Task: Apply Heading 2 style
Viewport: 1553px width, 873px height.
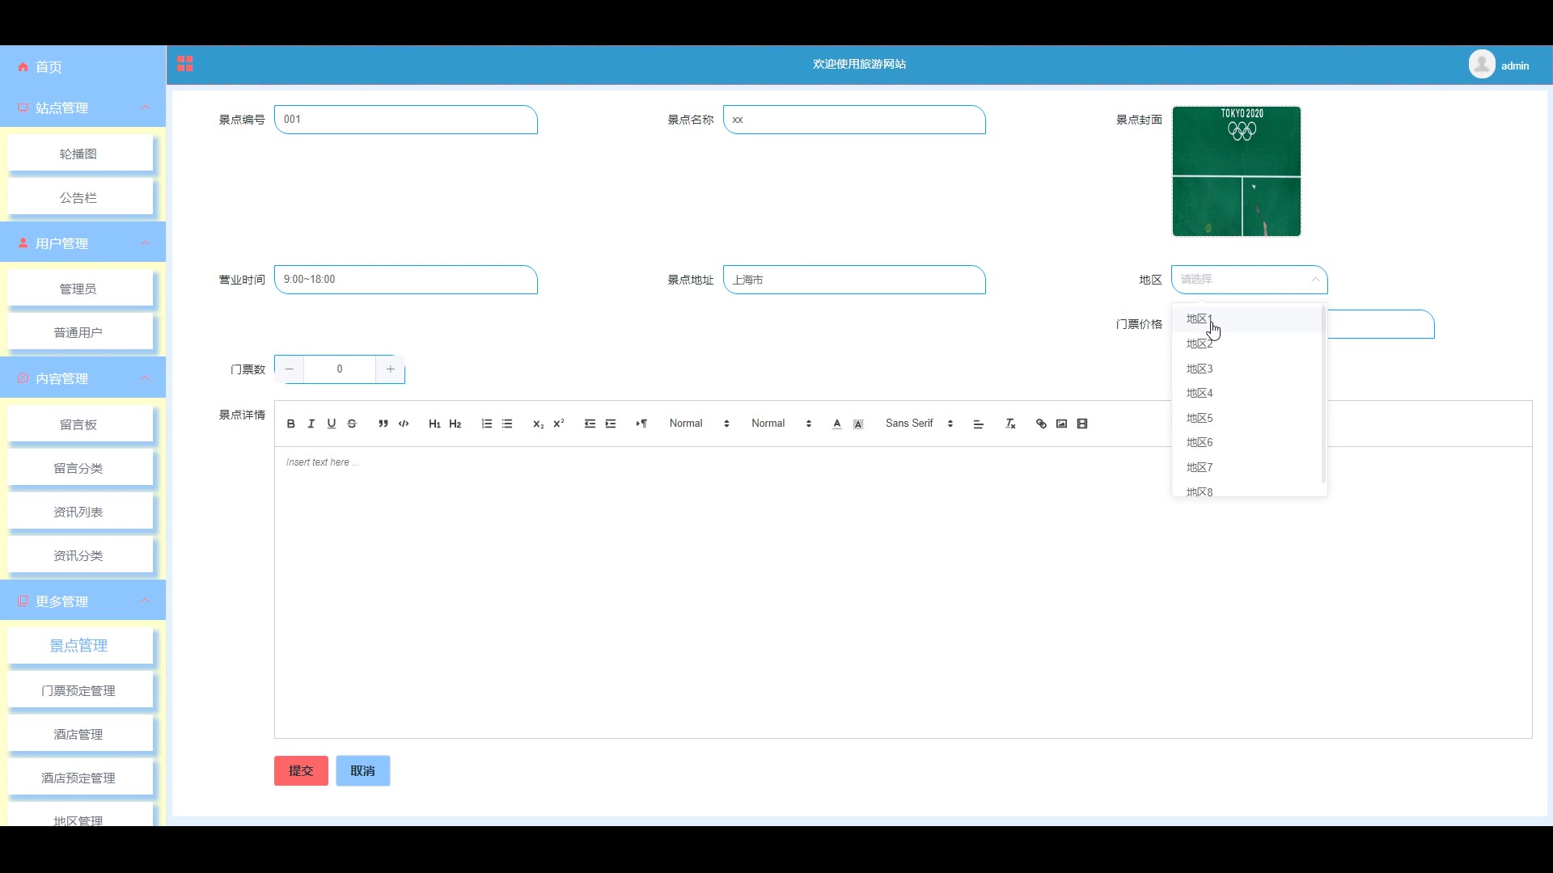Action: (455, 424)
